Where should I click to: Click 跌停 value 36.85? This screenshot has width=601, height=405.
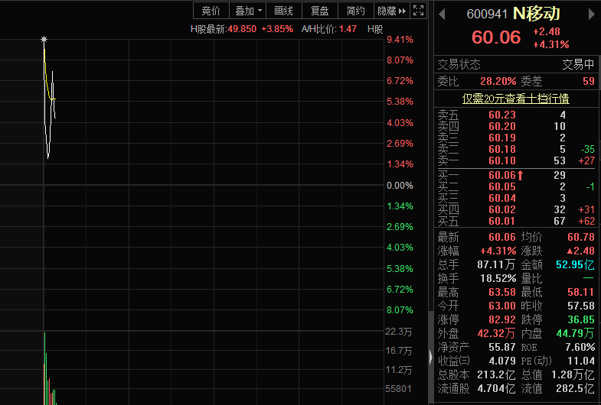[x=581, y=319]
